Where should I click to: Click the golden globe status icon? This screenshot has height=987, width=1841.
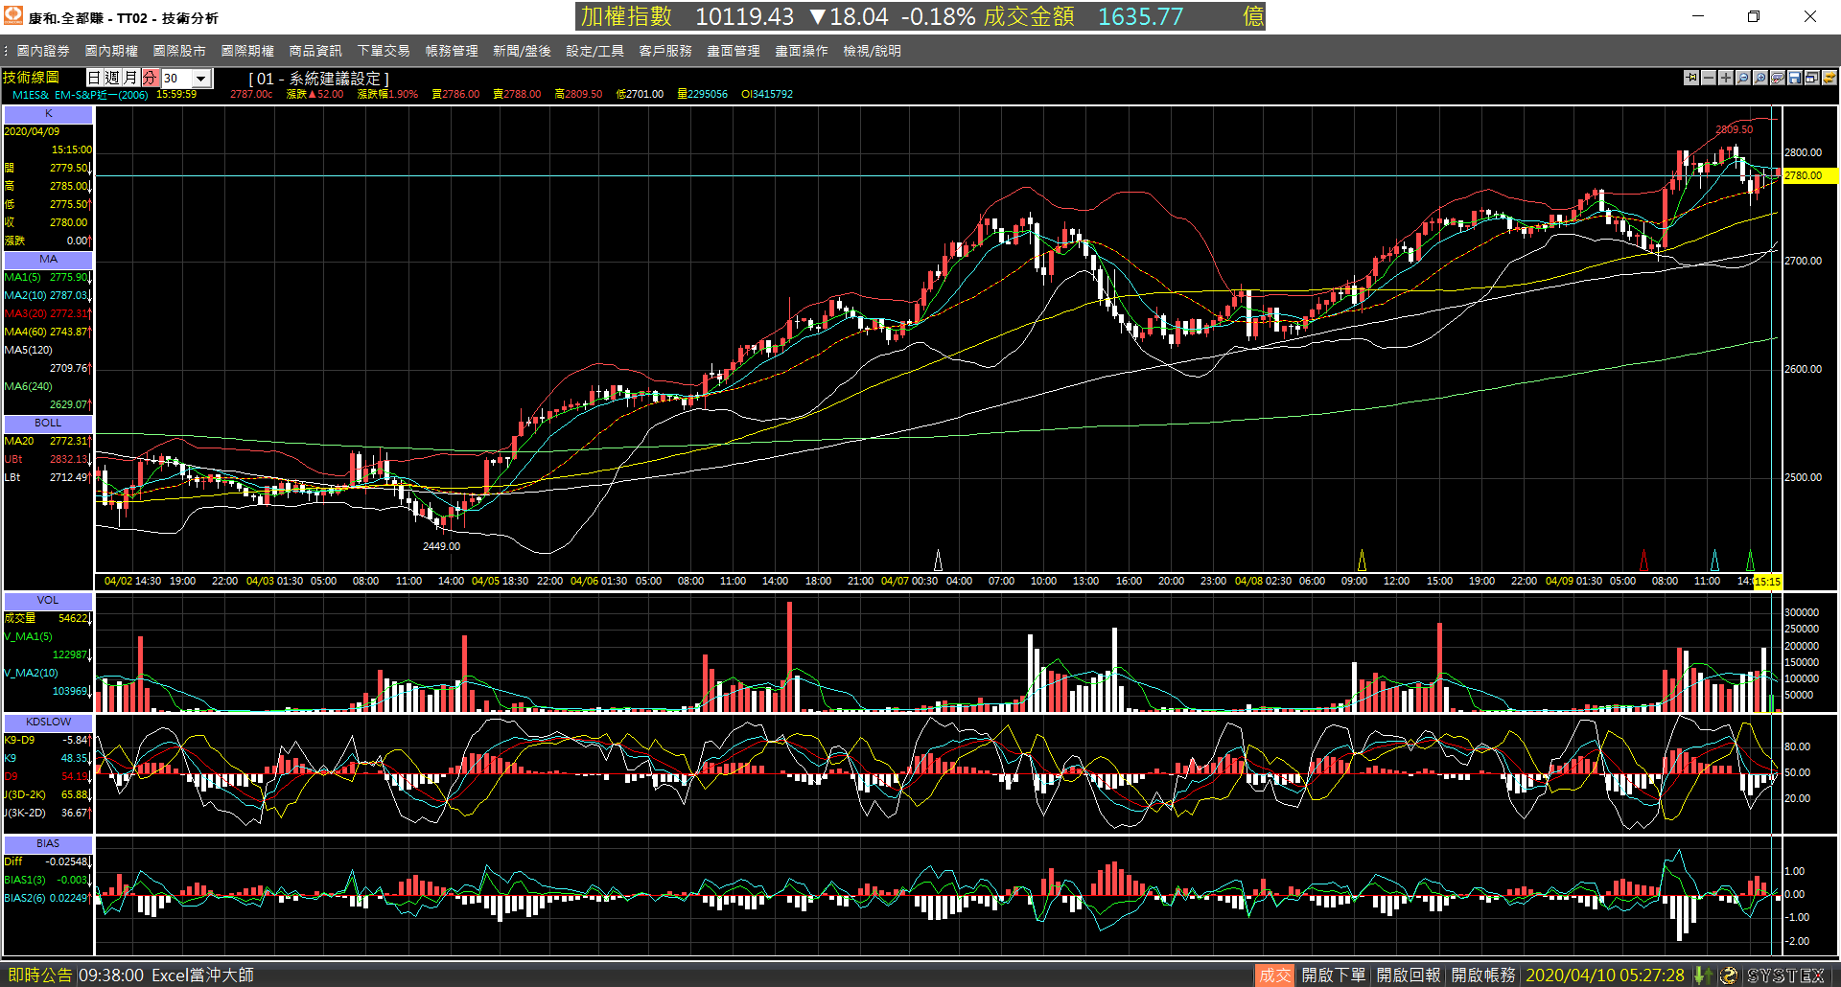pos(1728,976)
